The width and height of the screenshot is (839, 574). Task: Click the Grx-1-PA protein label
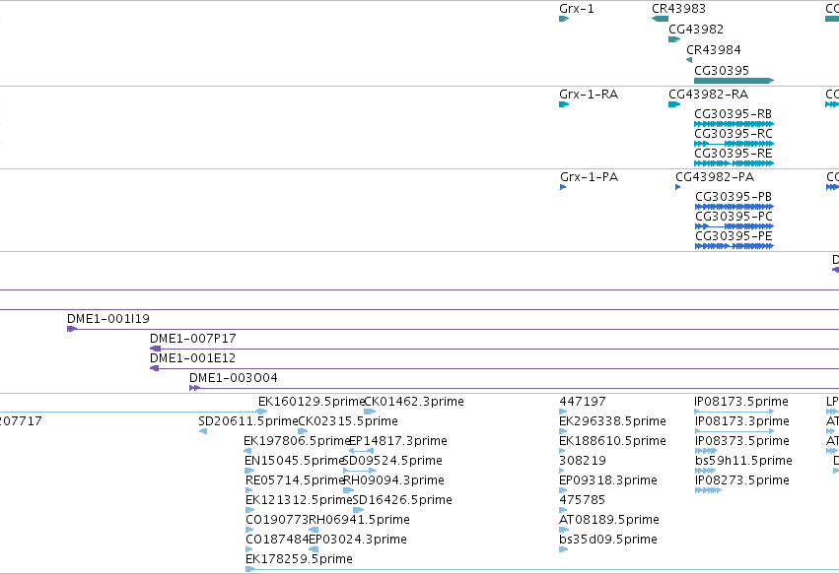click(590, 177)
